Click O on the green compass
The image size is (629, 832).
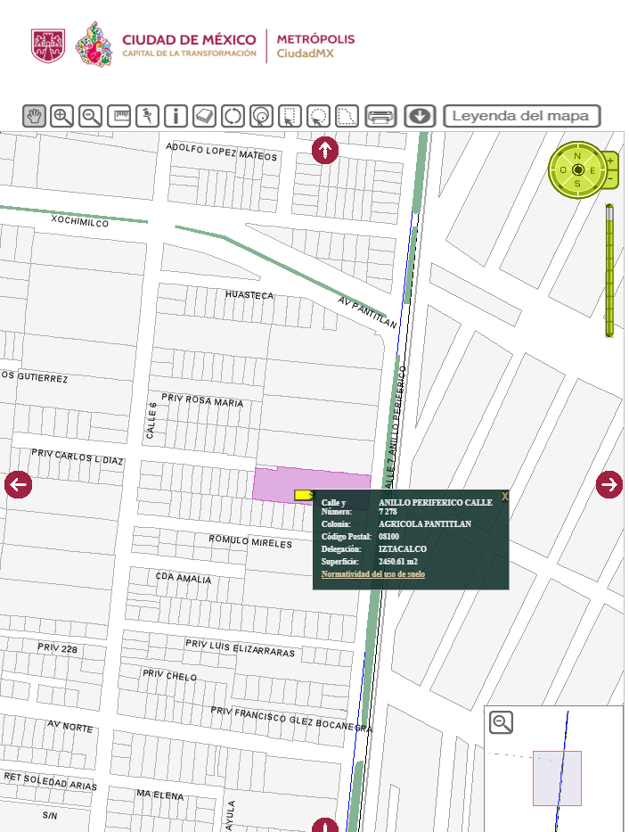tap(563, 170)
